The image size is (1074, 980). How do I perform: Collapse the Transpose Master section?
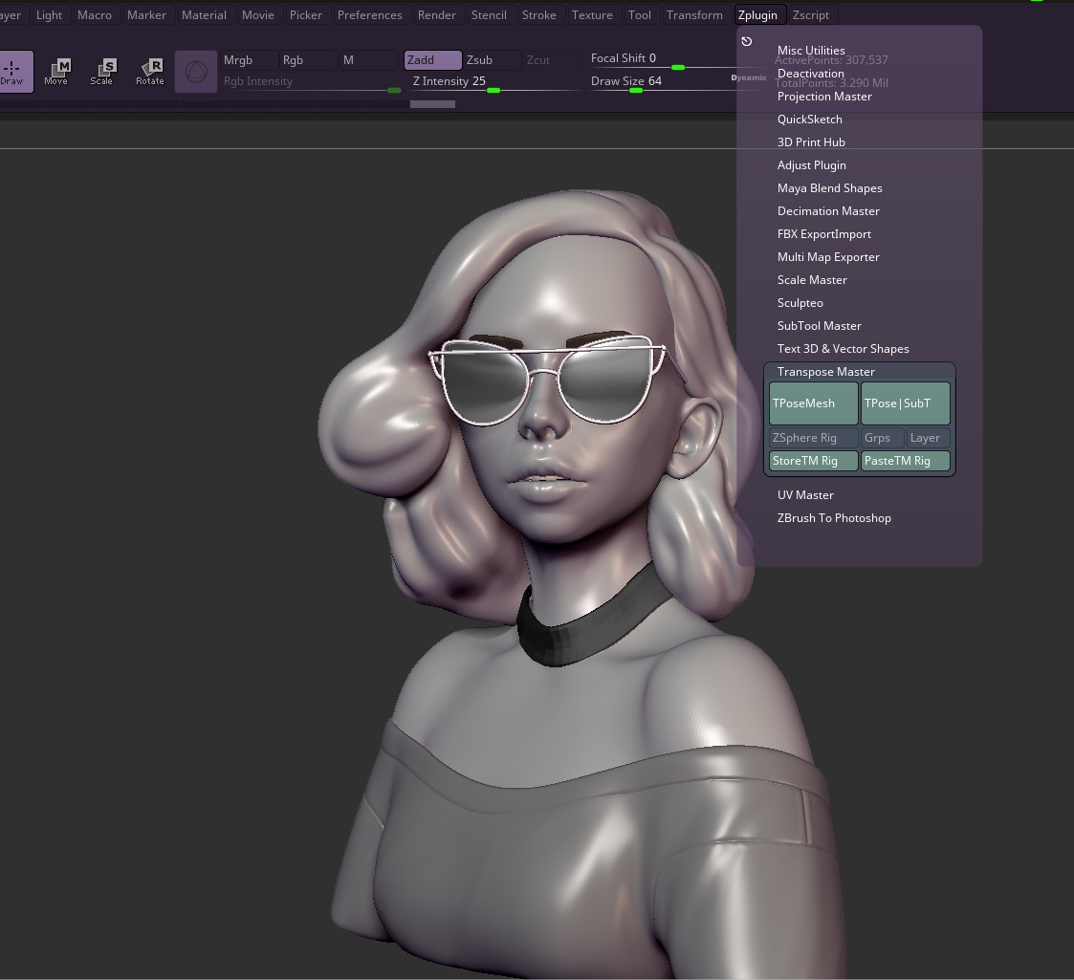tap(825, 372)
